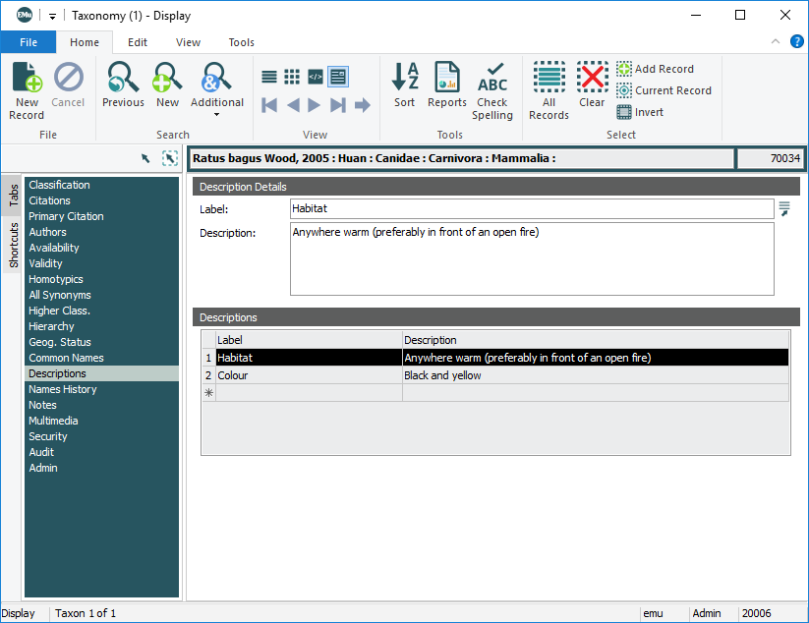Expand the Additional search dropdown
Image resolution: width=809 pixels, height=623 pixels.
pos(216,114)
